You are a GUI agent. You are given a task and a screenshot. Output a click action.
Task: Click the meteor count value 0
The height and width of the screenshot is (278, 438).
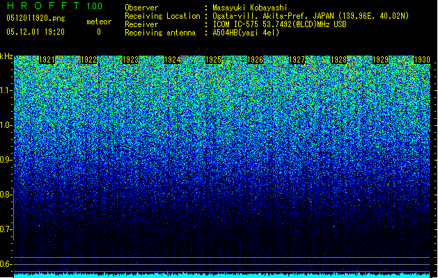pyautogui.click(x=99, y=32)
